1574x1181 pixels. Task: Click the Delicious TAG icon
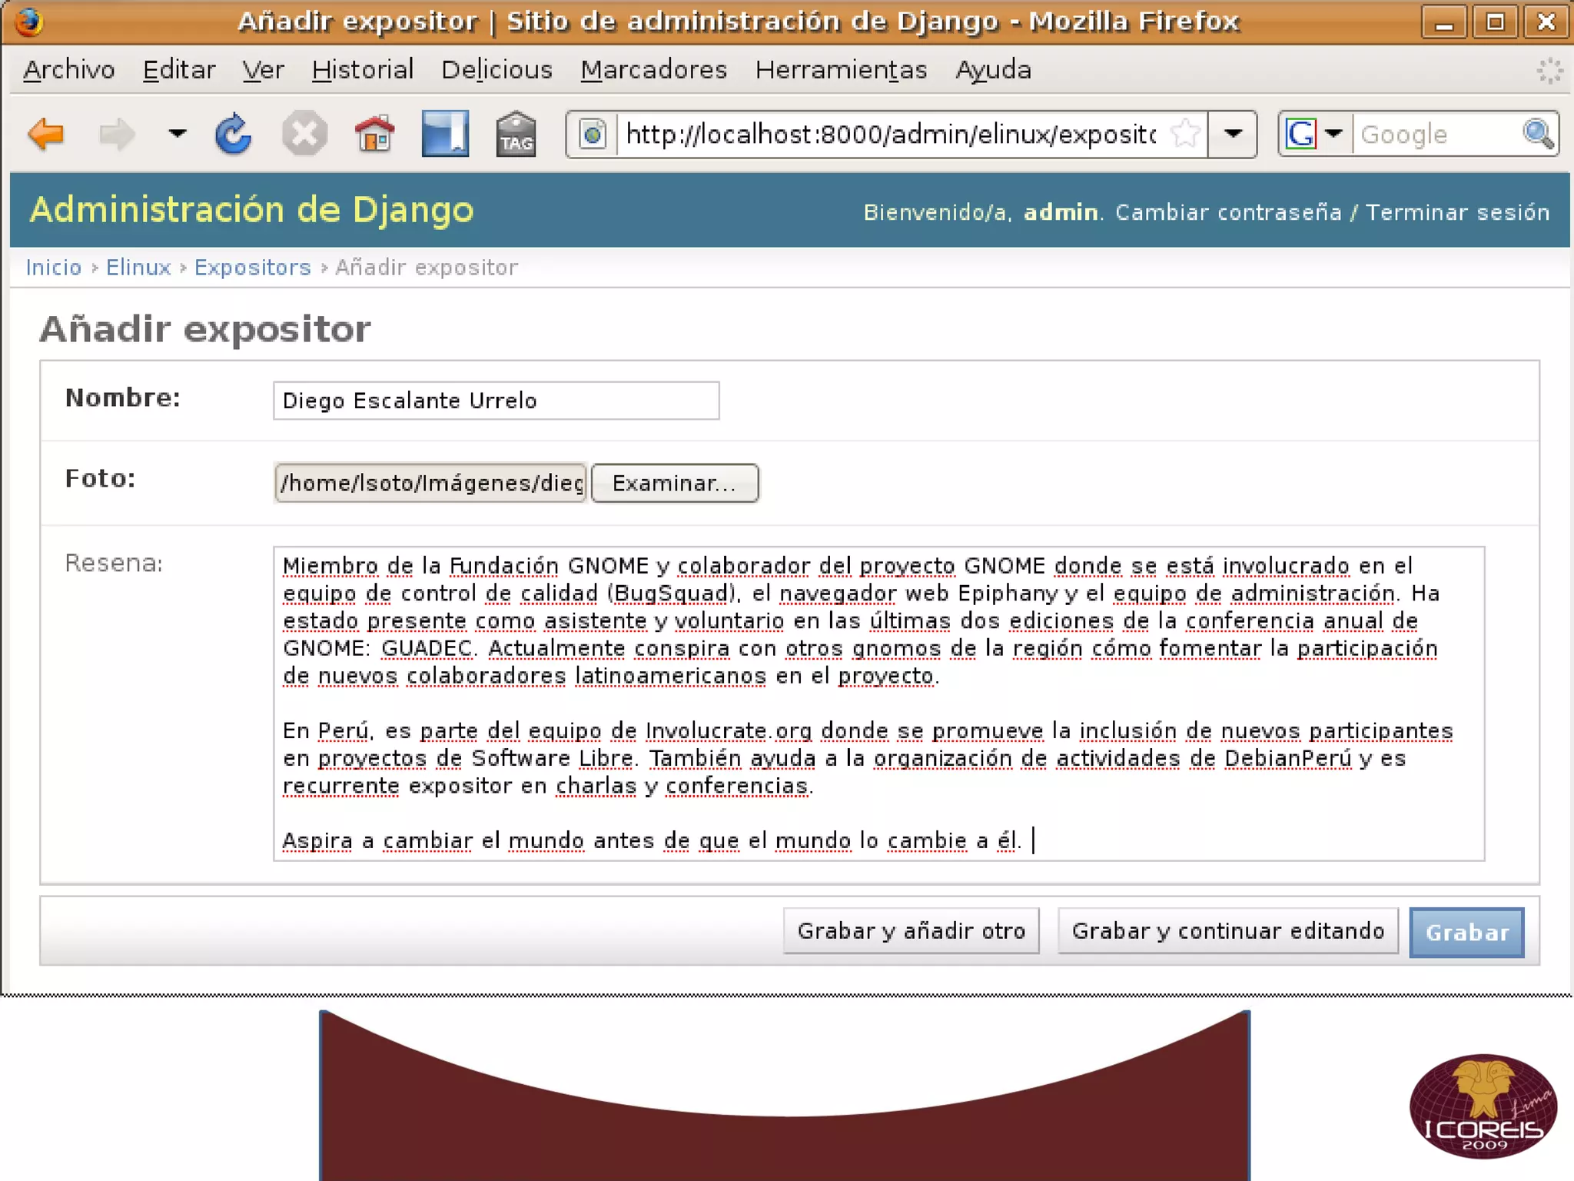[x=516, y=135]
